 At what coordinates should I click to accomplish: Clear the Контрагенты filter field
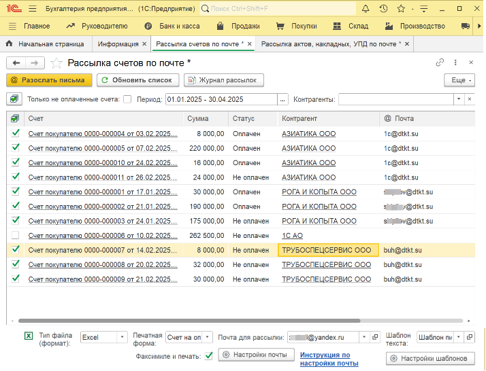(x=470, y=99)
